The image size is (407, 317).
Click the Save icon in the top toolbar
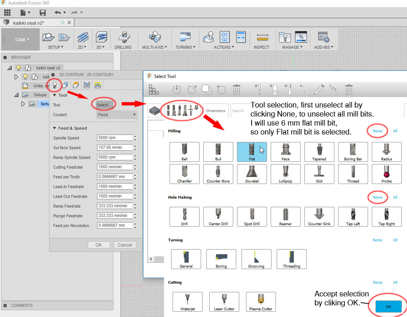click(x=43, y=12)
